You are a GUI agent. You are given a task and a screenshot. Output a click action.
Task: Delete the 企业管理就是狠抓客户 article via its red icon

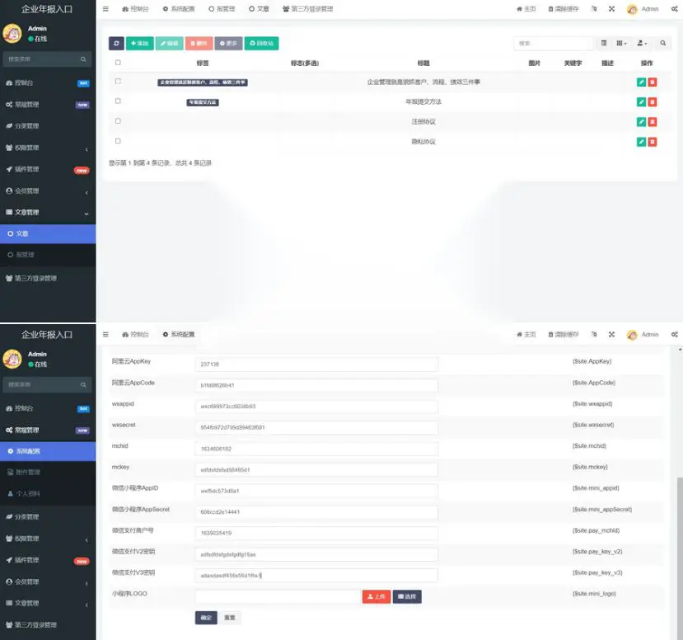(652, 82)
